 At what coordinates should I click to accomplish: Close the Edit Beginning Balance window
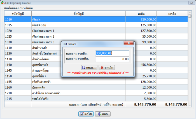[191, 3]
